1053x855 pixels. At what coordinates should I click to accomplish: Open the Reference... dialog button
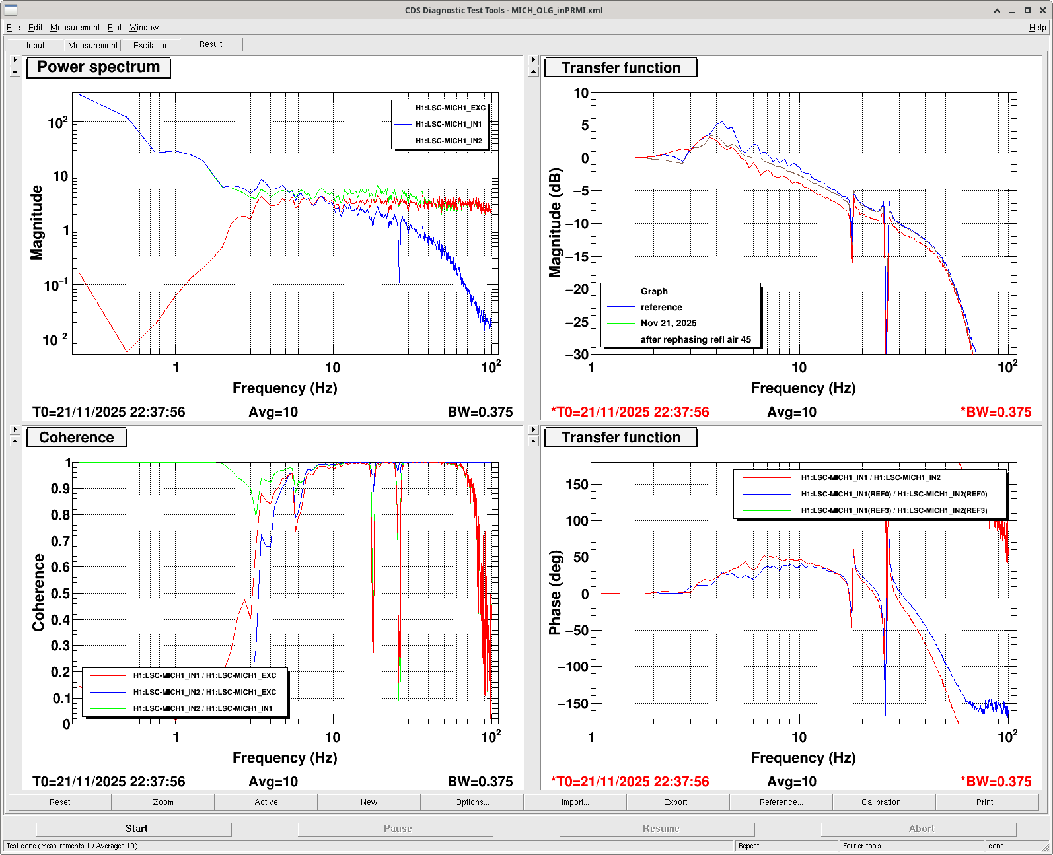click(x=781, y=802)
